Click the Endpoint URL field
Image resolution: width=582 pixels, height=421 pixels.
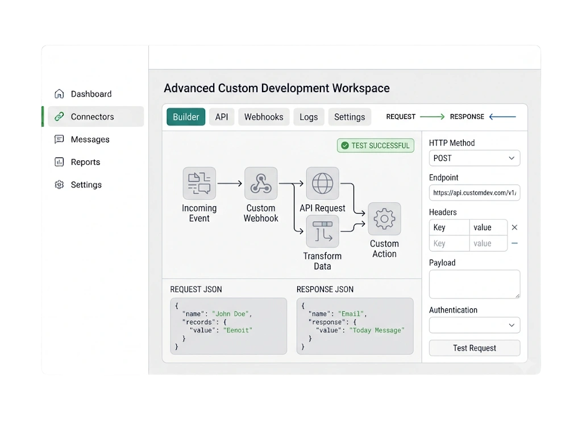tap(475, 193)
